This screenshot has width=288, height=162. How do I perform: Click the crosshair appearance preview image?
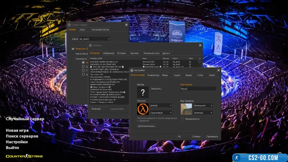click(x=186, y=109)
